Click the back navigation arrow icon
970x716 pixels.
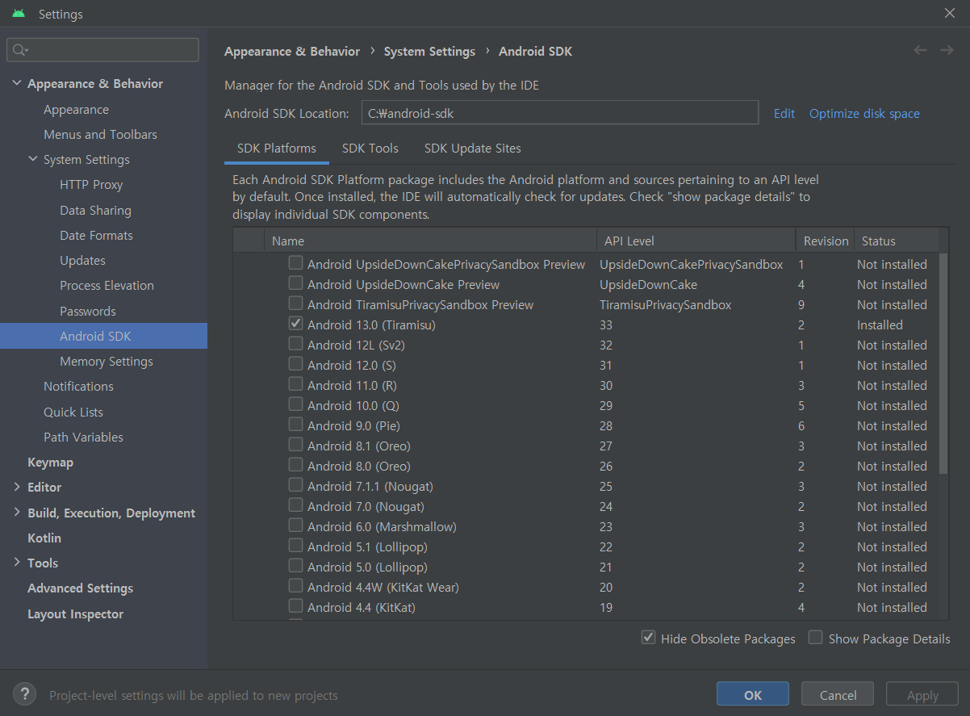921,50
